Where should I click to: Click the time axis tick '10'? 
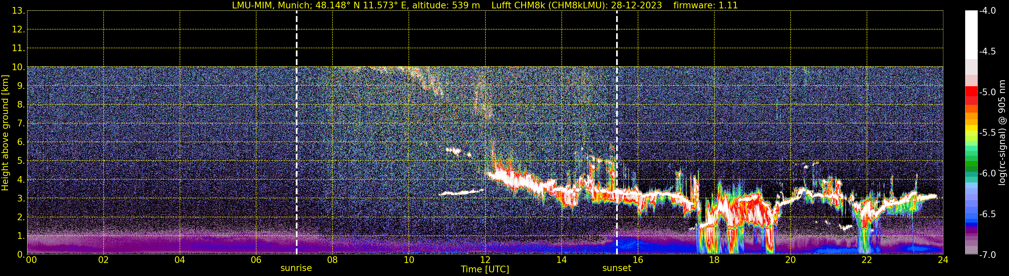pos(409,260)
